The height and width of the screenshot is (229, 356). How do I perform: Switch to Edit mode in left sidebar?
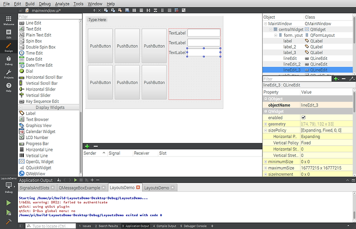tap(8, 34)
